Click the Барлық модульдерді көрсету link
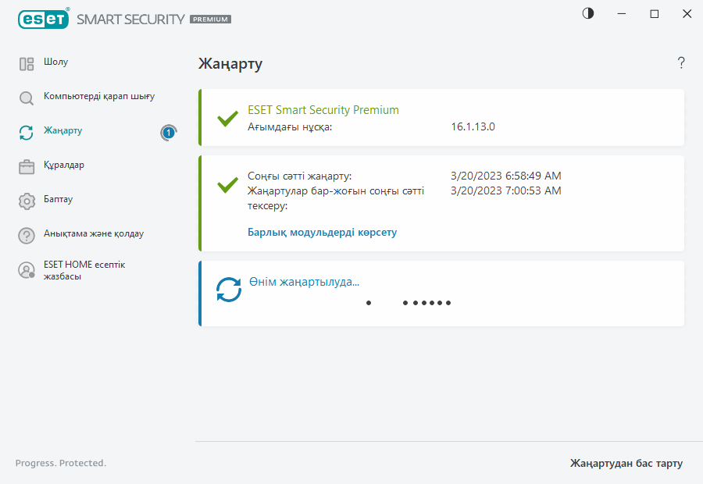Viewport: 703px width, 484px height. coord(322,232)
